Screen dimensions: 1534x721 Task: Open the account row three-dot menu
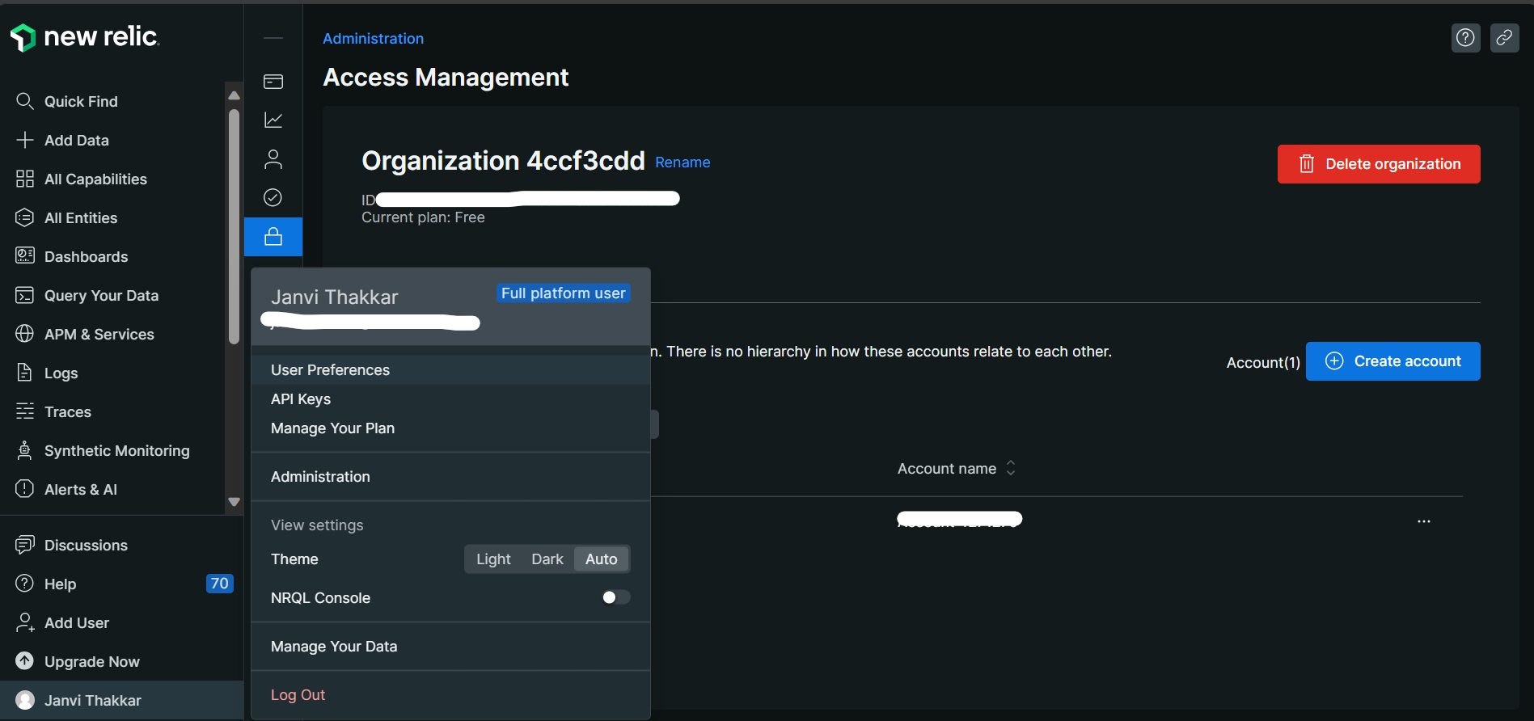pos(1424,521)
